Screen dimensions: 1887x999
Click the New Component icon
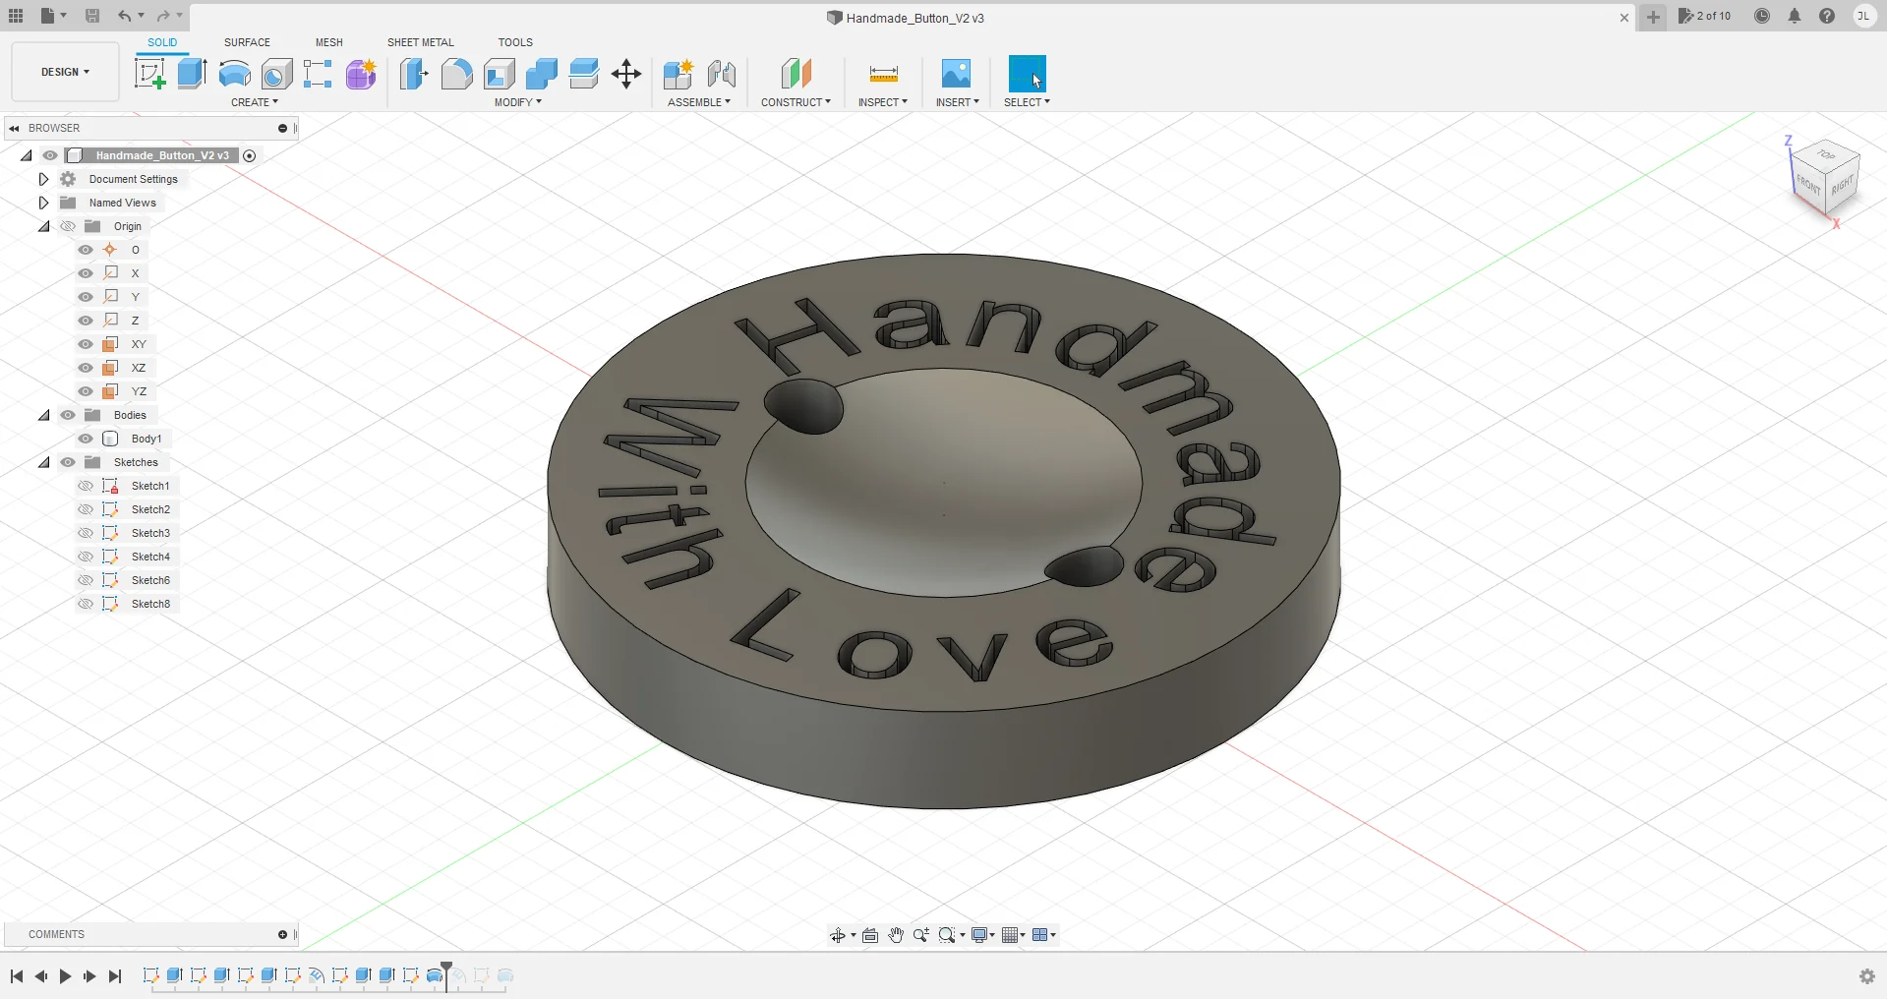[x=678, y=74]
